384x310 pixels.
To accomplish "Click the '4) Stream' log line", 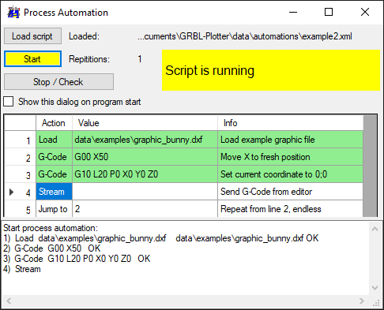I will tap(22, 269).
